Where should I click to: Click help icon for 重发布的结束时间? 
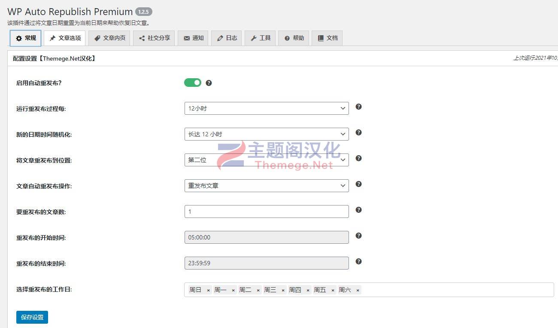click(359, 261)
